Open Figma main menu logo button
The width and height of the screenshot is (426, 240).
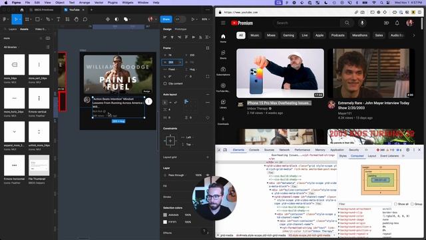pyautogui.click(x=5, y=19)
